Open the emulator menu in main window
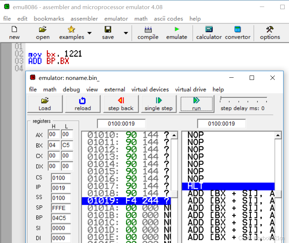This screenshot has height=243, width=289. pyautogui.click(x=116, y=19)
